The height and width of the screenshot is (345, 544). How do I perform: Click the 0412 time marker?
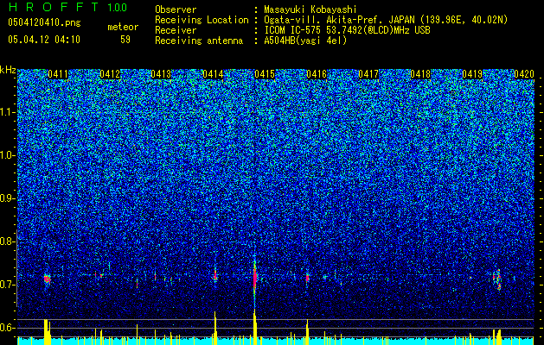point(110,74)
